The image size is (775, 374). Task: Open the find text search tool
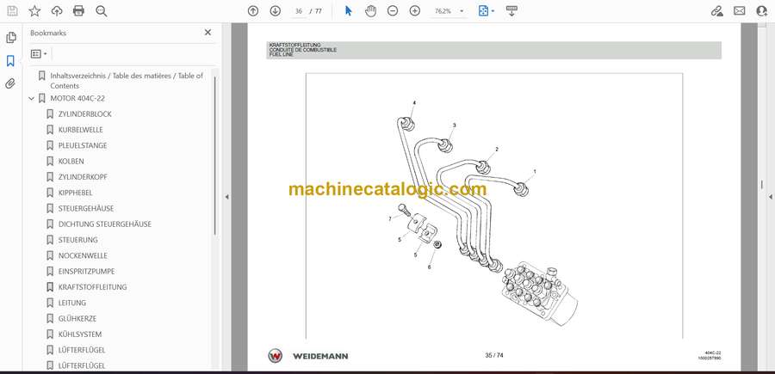pos(102,11)
